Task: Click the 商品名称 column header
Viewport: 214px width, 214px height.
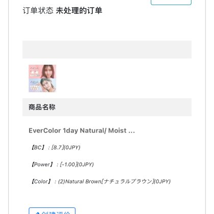Action: [x=42, y=107]
